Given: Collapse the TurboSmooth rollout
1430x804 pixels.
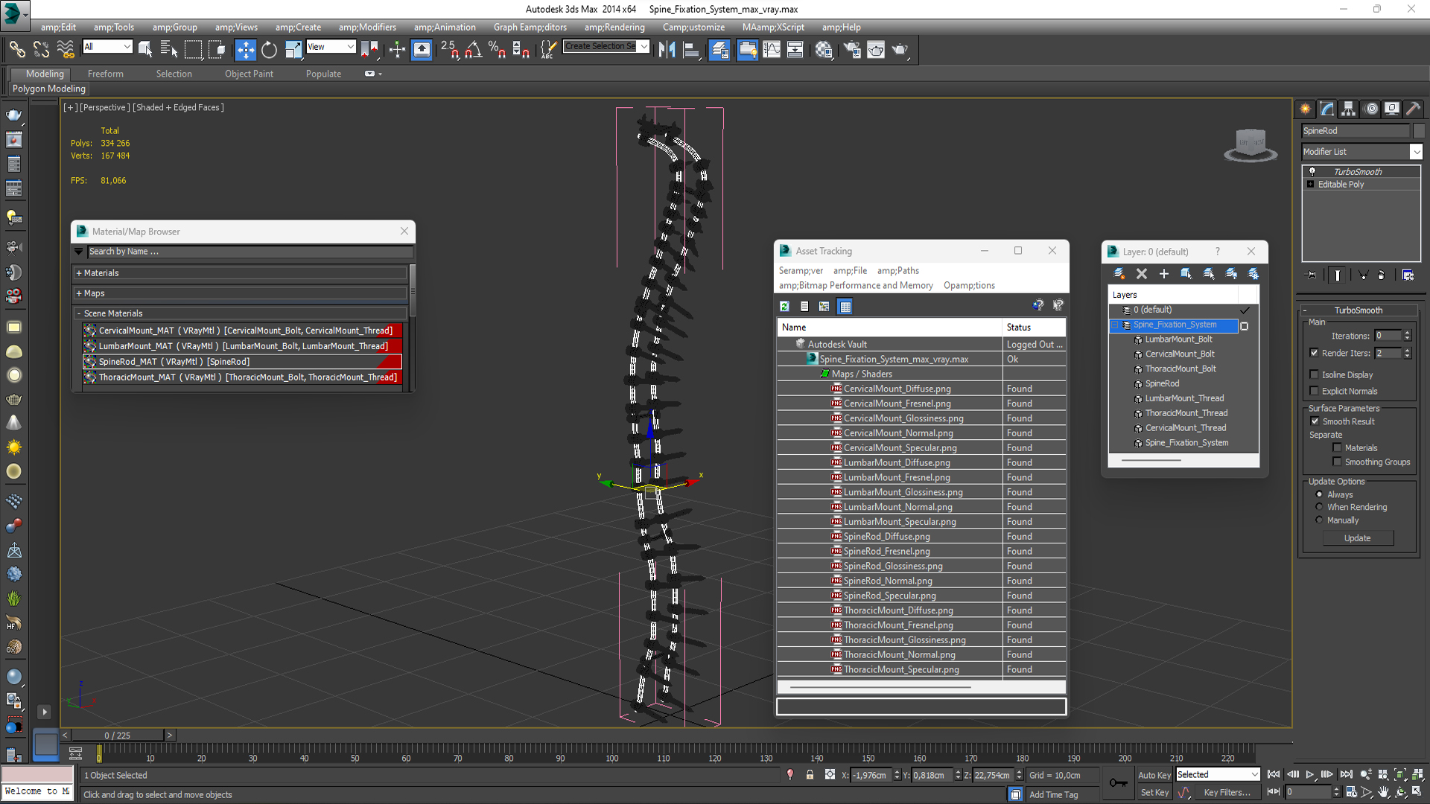Looking at the screenshot, I should [1305, 310].
